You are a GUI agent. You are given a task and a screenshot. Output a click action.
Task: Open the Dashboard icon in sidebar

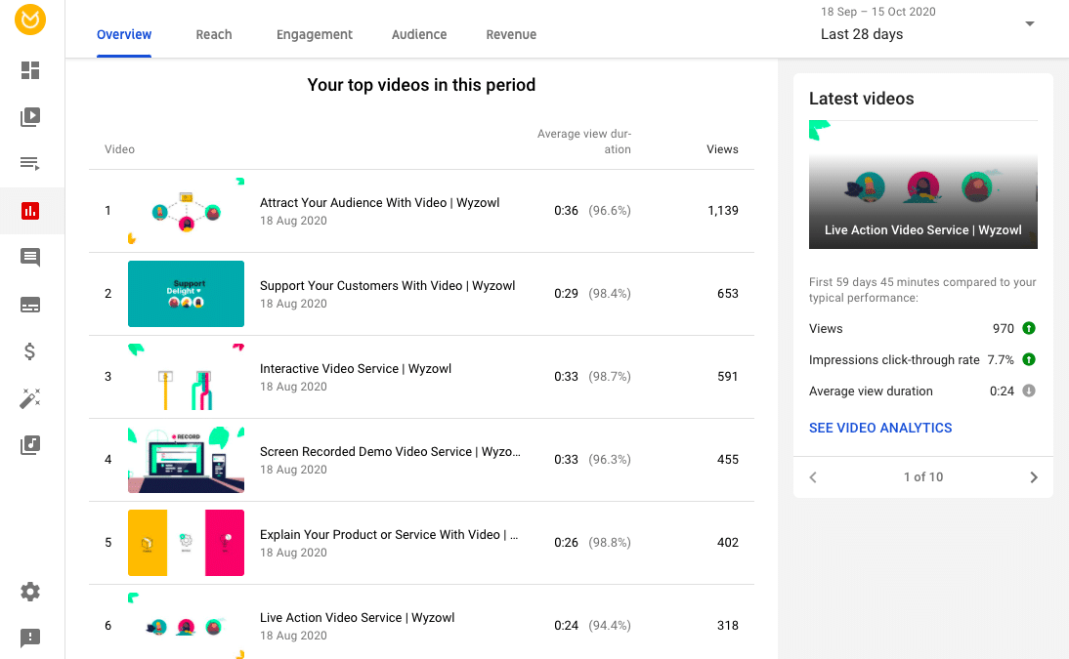click(30, 70)
